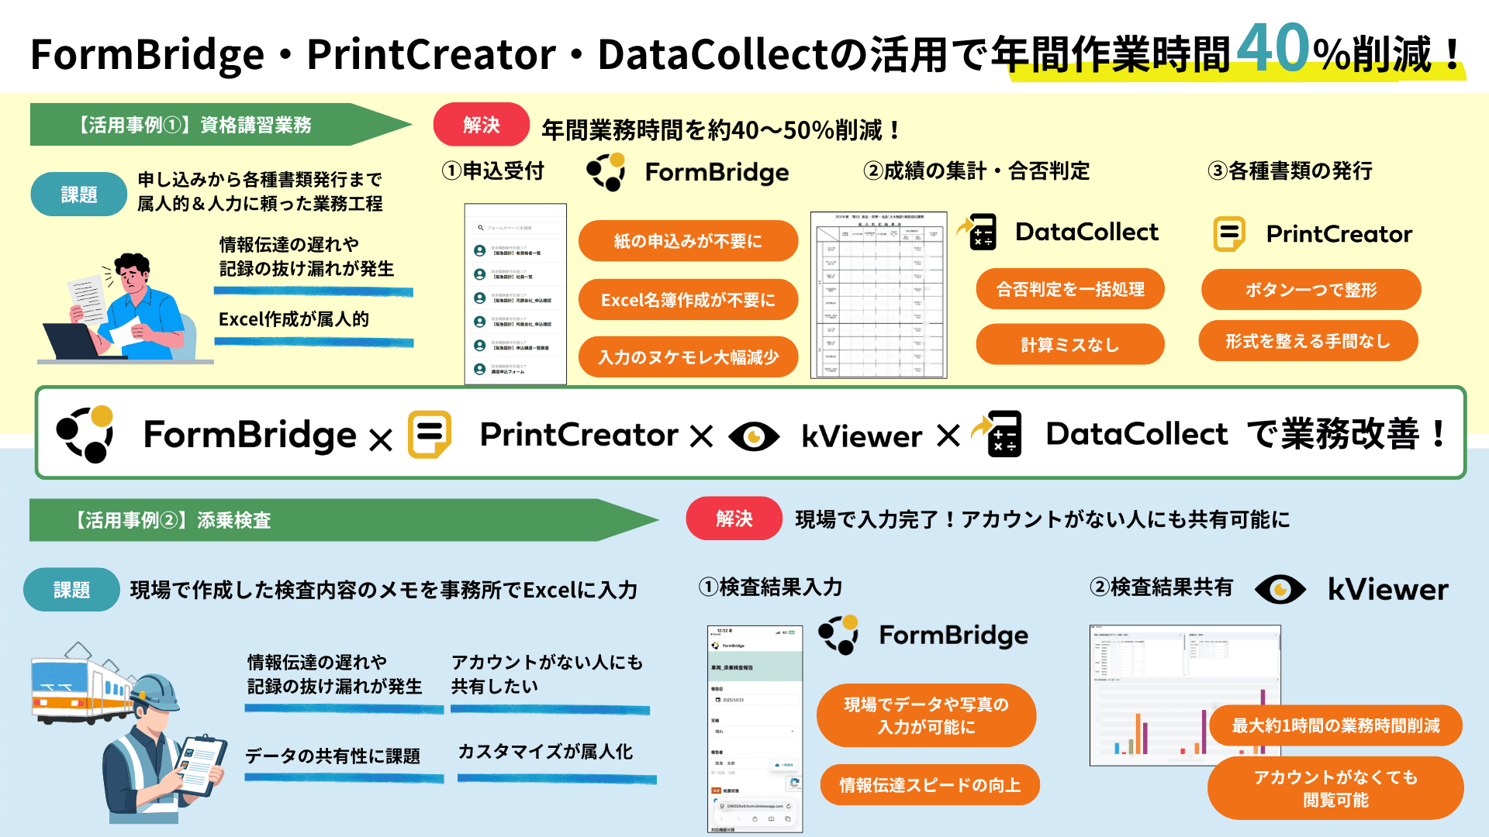
Task: Click the DataCollect calculator icon in the 業務改善 banner
Action: point(997,434)
